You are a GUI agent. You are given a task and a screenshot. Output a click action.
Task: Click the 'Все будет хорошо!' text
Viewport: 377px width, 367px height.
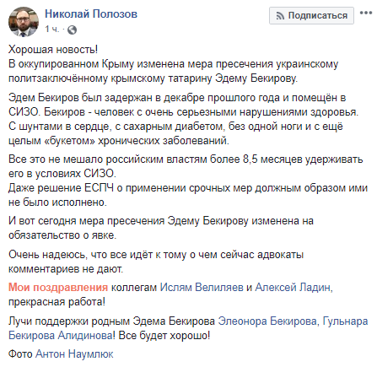coord(164,336)
